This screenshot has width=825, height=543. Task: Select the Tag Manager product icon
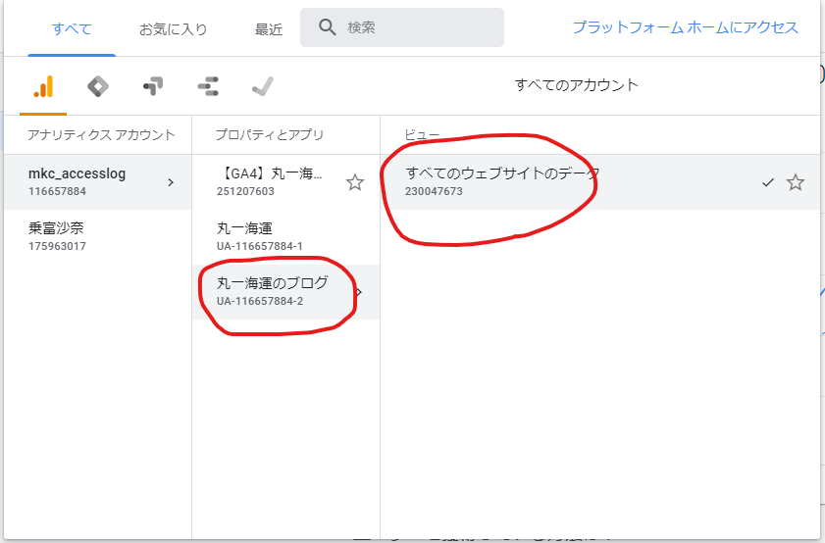[98, 86]
